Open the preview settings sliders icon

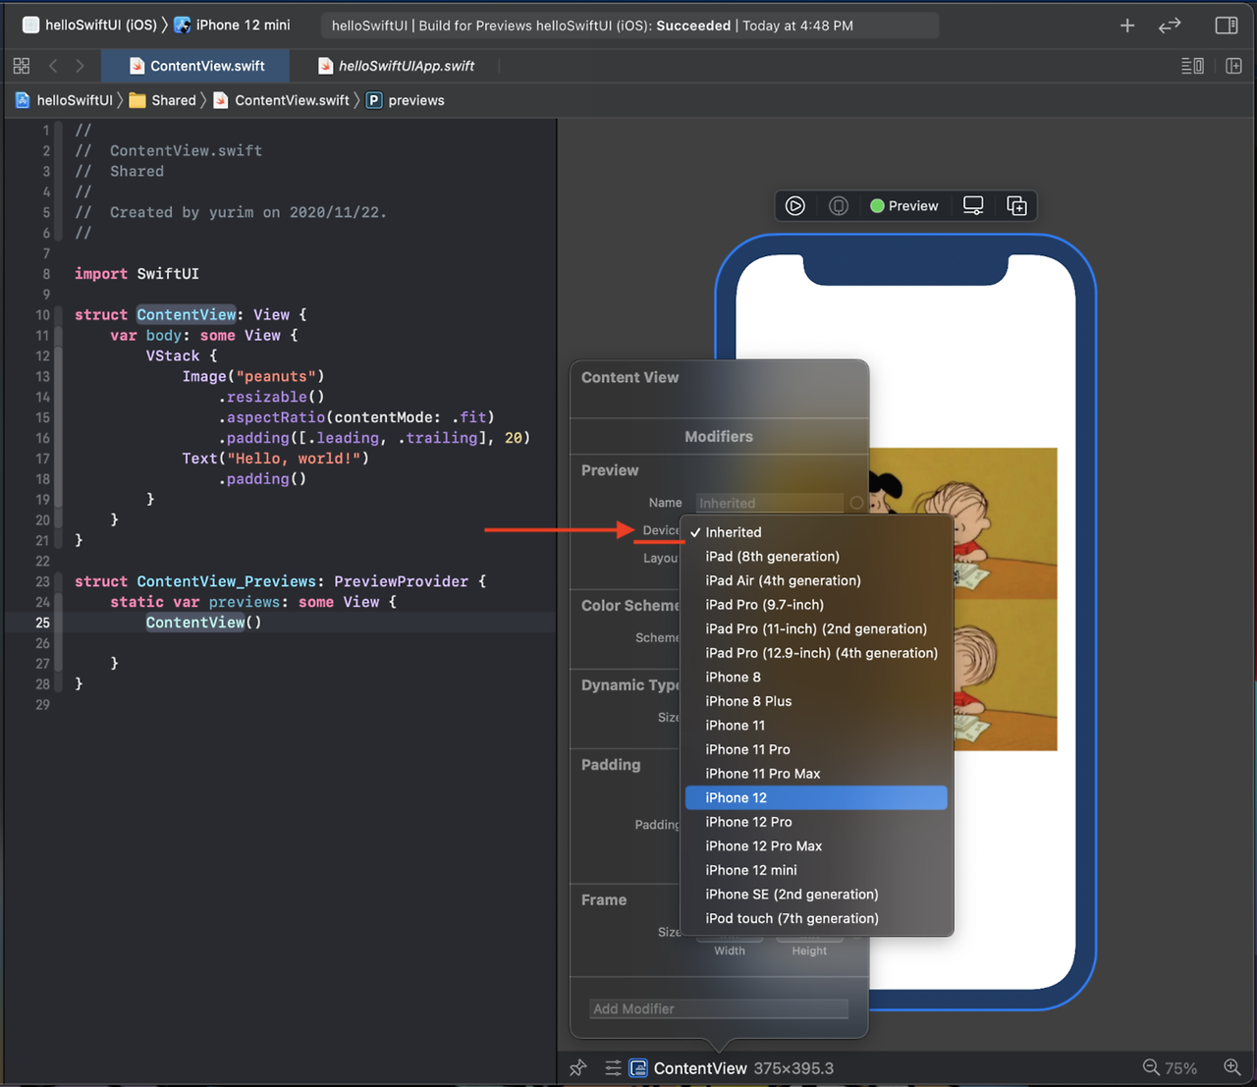[x=613, y=1067]
